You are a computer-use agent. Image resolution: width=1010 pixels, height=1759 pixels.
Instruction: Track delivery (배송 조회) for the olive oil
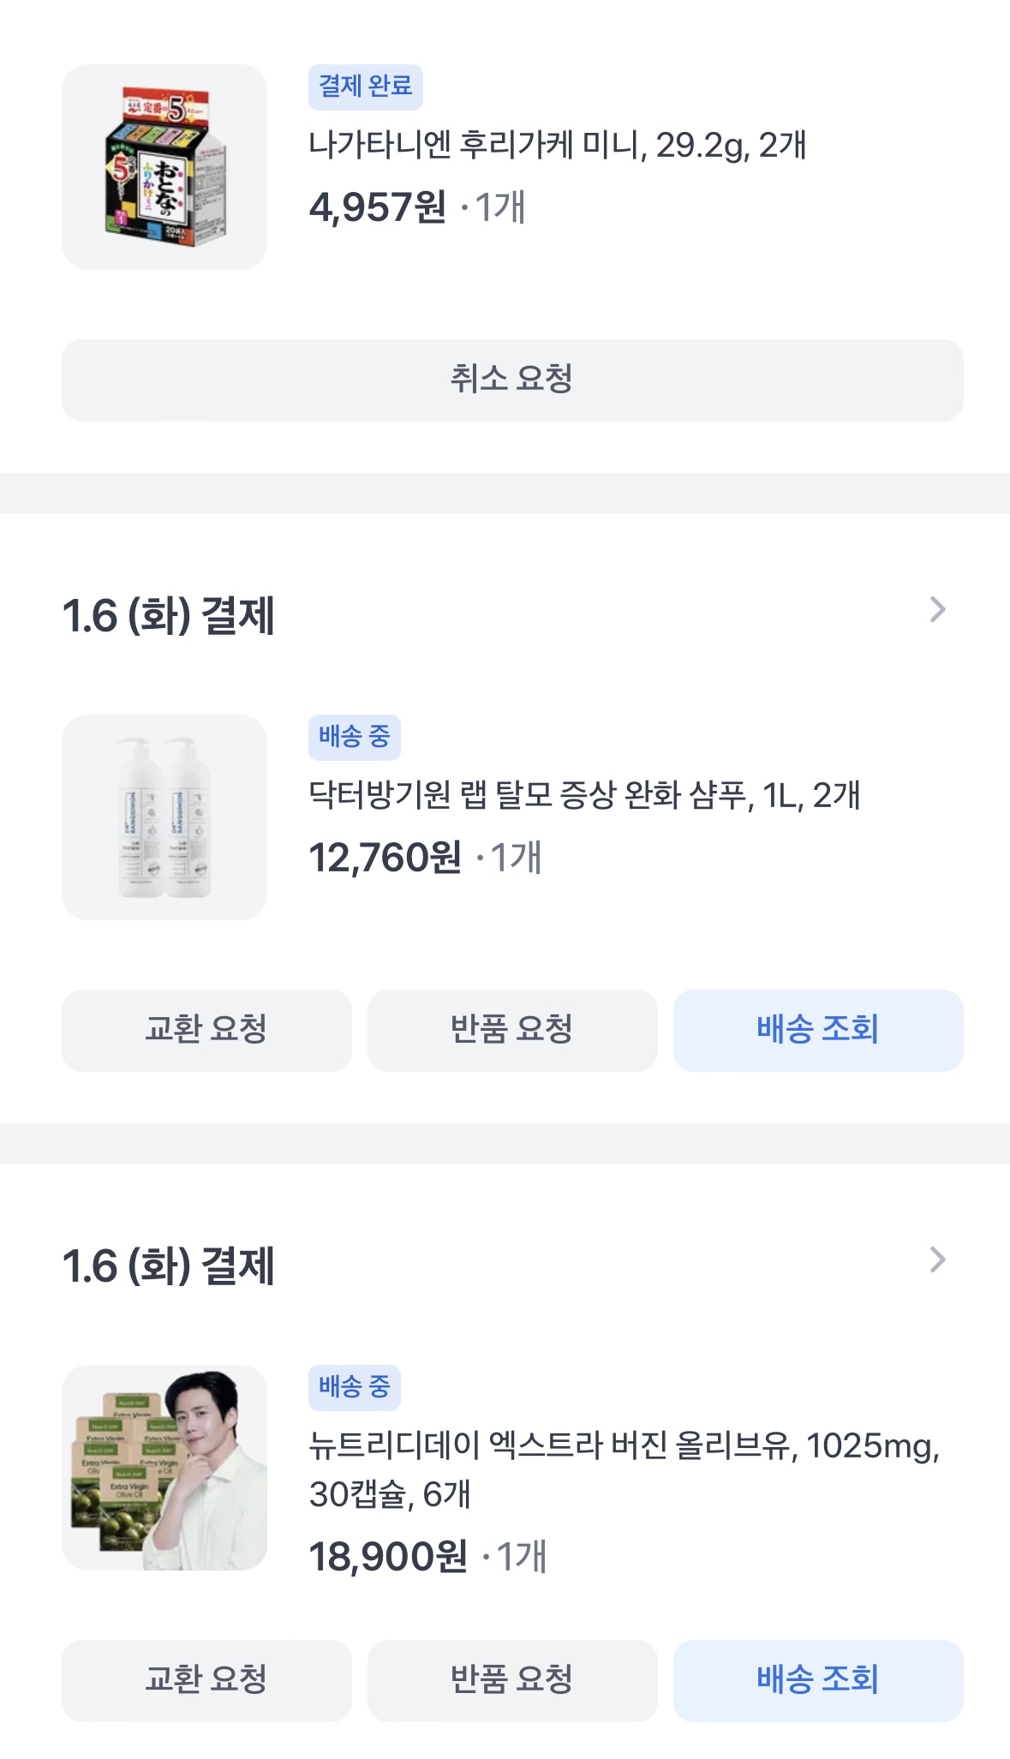(818, 1680)
